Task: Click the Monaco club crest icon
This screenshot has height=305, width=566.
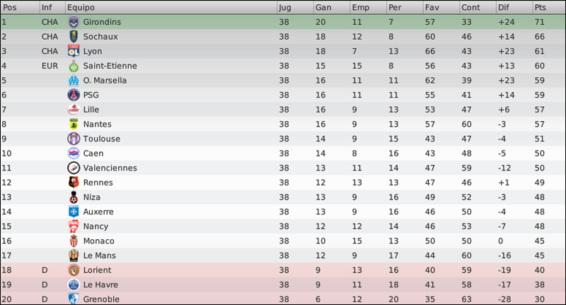Action: (74, 241)
